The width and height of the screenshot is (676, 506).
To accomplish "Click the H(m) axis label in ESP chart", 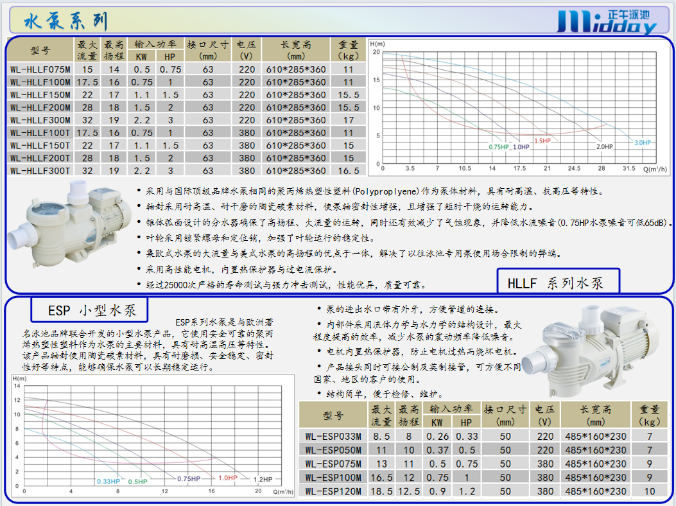I will tap(19, 378).
